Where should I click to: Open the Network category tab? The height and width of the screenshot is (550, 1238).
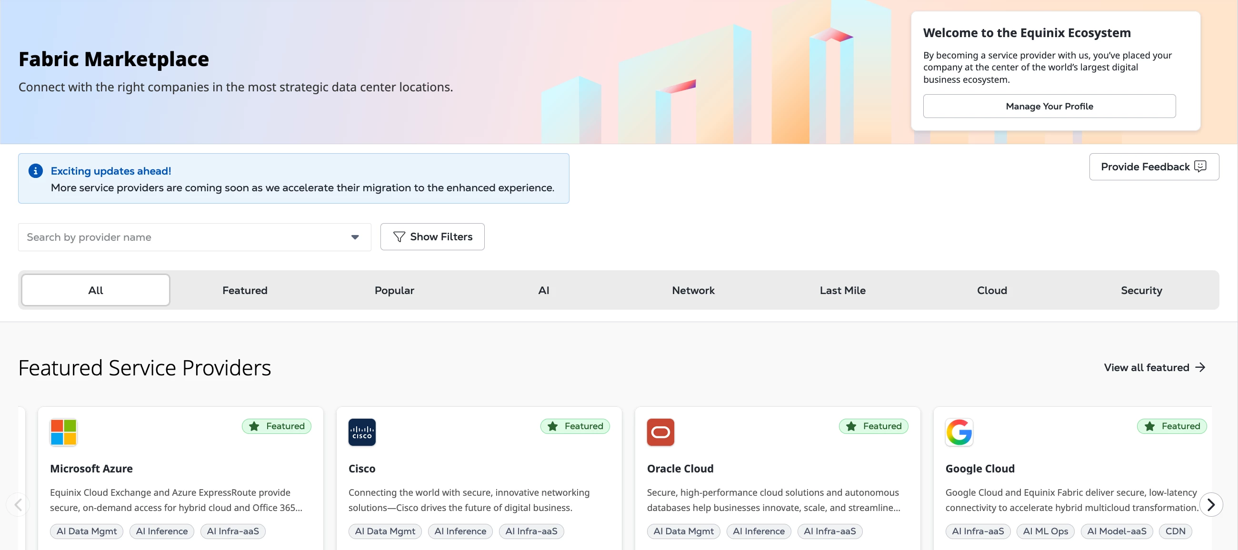tap(693, 290)
